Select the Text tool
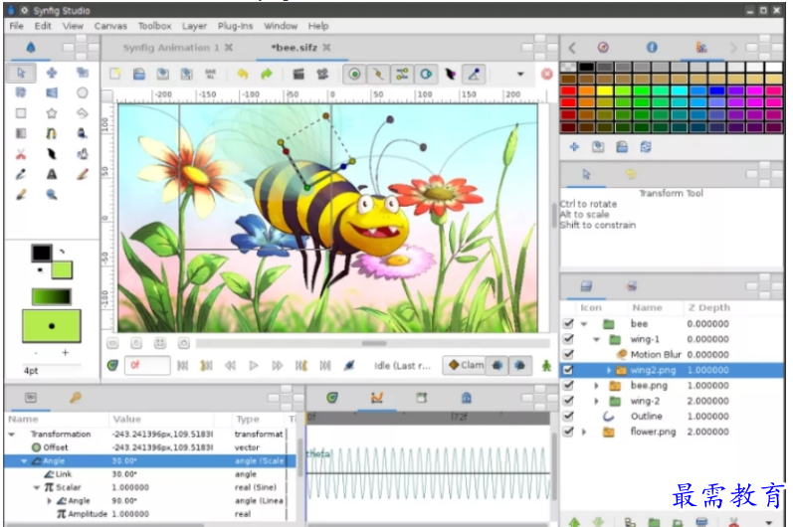Screen dimensions: 793x527 pos(52,174)
